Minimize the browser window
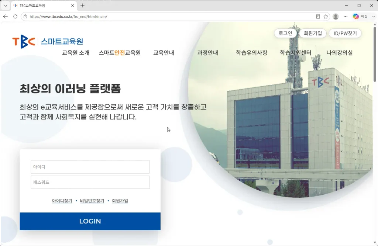Image resolution: width=378 pixels, height=246 pixels. [x=346, y=5]
